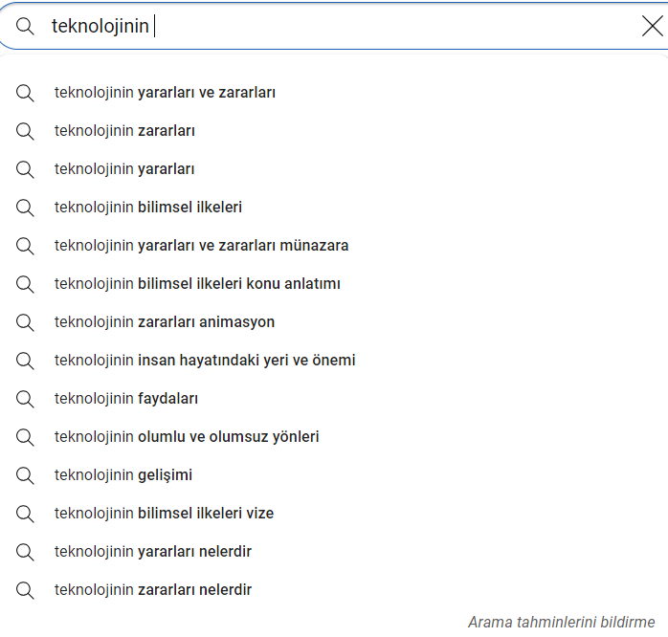Click the 'Arama tahminlerini bildirme' link
The height and width of the screenshot is (637, 668).
point(561,622)
